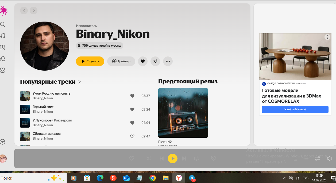Expand the Популярные треки section arrow
Screen dimensions: 336x183
[x=79, y=82]
